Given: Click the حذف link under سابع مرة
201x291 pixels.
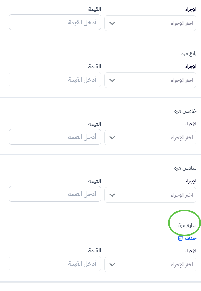Looking at the screenshot, I should 187,238.
